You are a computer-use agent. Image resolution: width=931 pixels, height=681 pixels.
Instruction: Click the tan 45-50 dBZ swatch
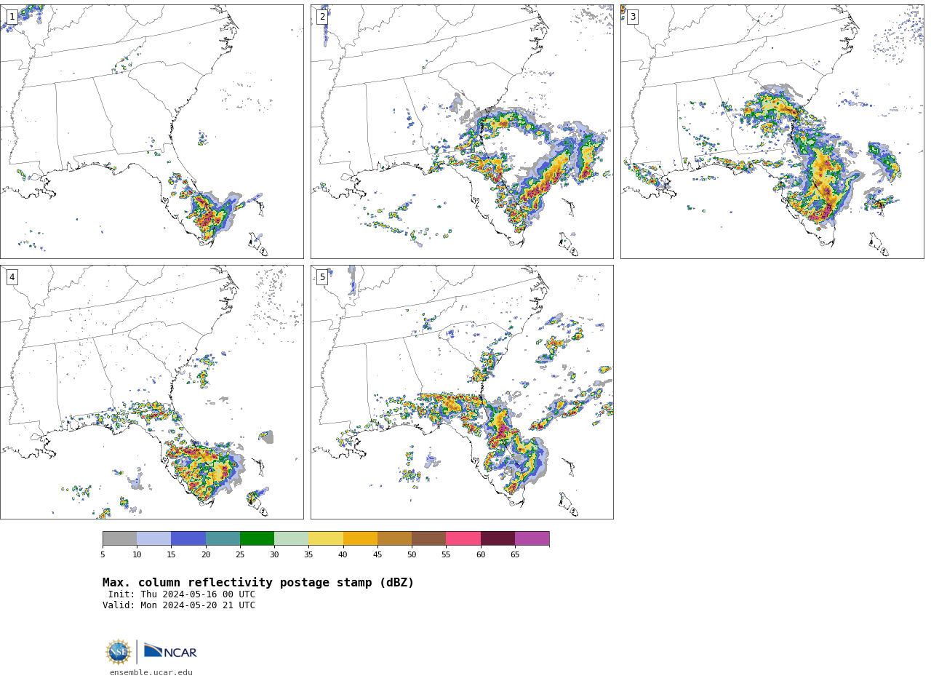pyautogui.click(x=394, y=538)
